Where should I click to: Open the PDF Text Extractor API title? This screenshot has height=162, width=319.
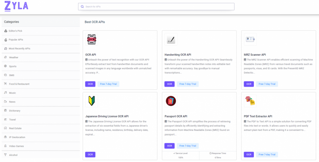[258, 117]
